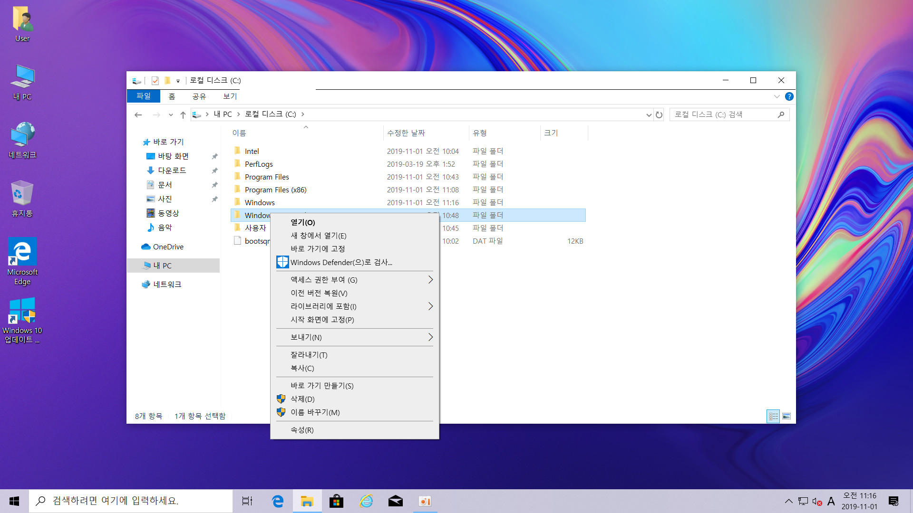Viewport: 913px width, 513px height.
Task: Open Task View icon on taskbar
Action: coord(247,501)
